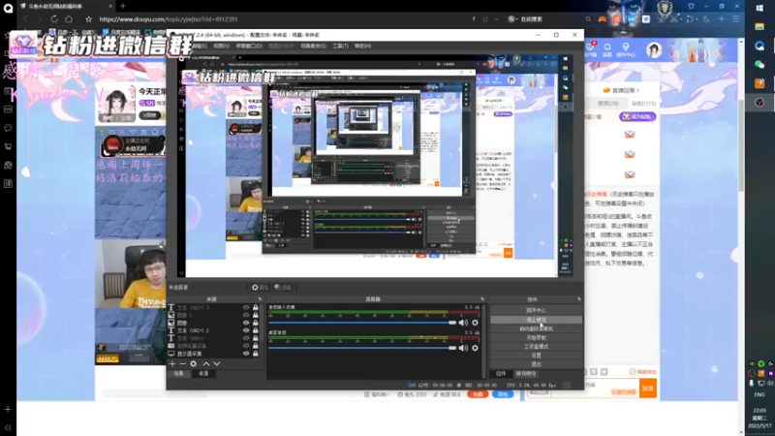Toggle the lock on the 文本 (GDI+) 3 source
Screen dimensions: 775x436
point(256,307)
